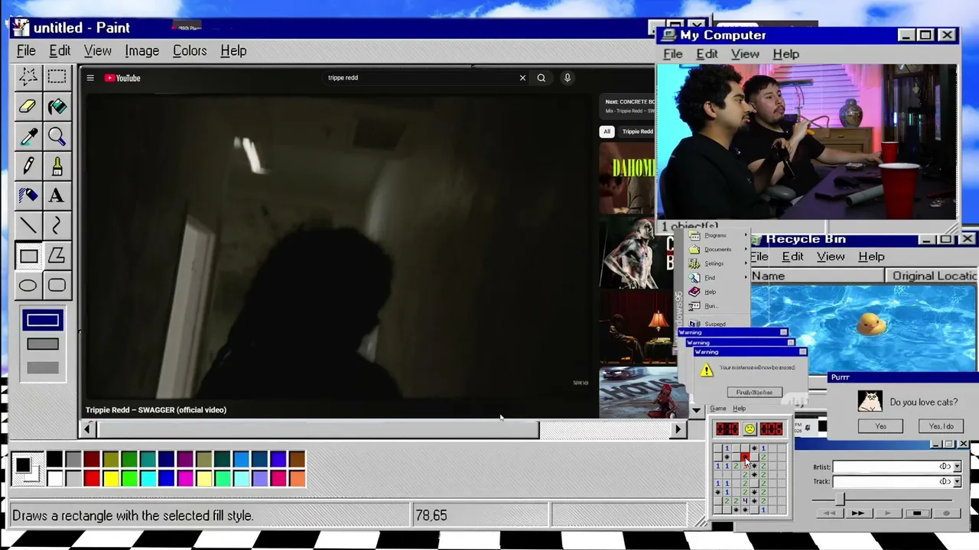
Task: Choose the straight Line tool
Action: point(28,225)
